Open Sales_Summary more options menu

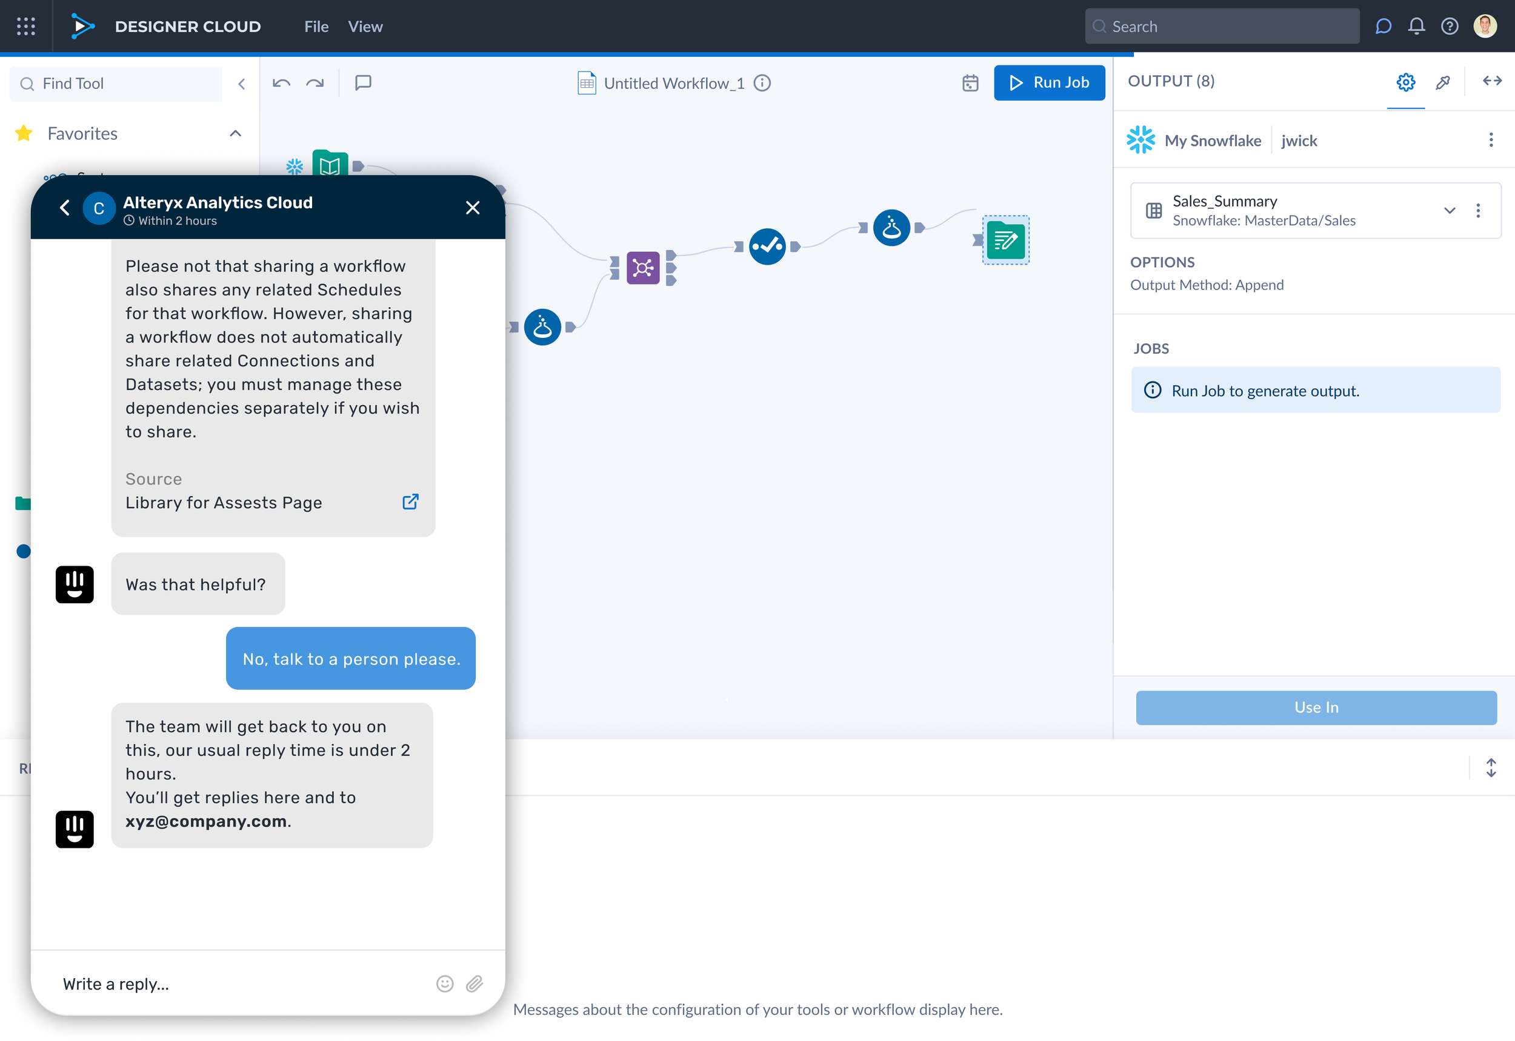pos(1478,211)
